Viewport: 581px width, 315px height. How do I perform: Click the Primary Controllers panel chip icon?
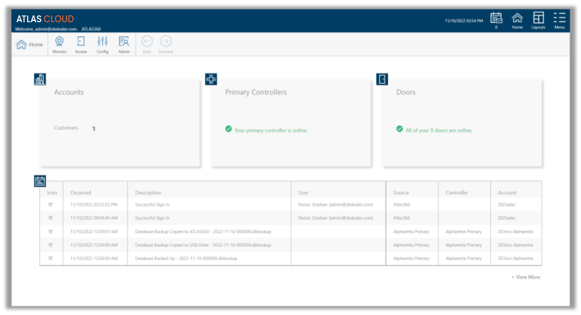tap(211, 79)
